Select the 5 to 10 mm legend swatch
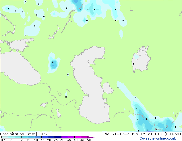The width and height of the screenshot is (182, 141). tap(31, 137)
